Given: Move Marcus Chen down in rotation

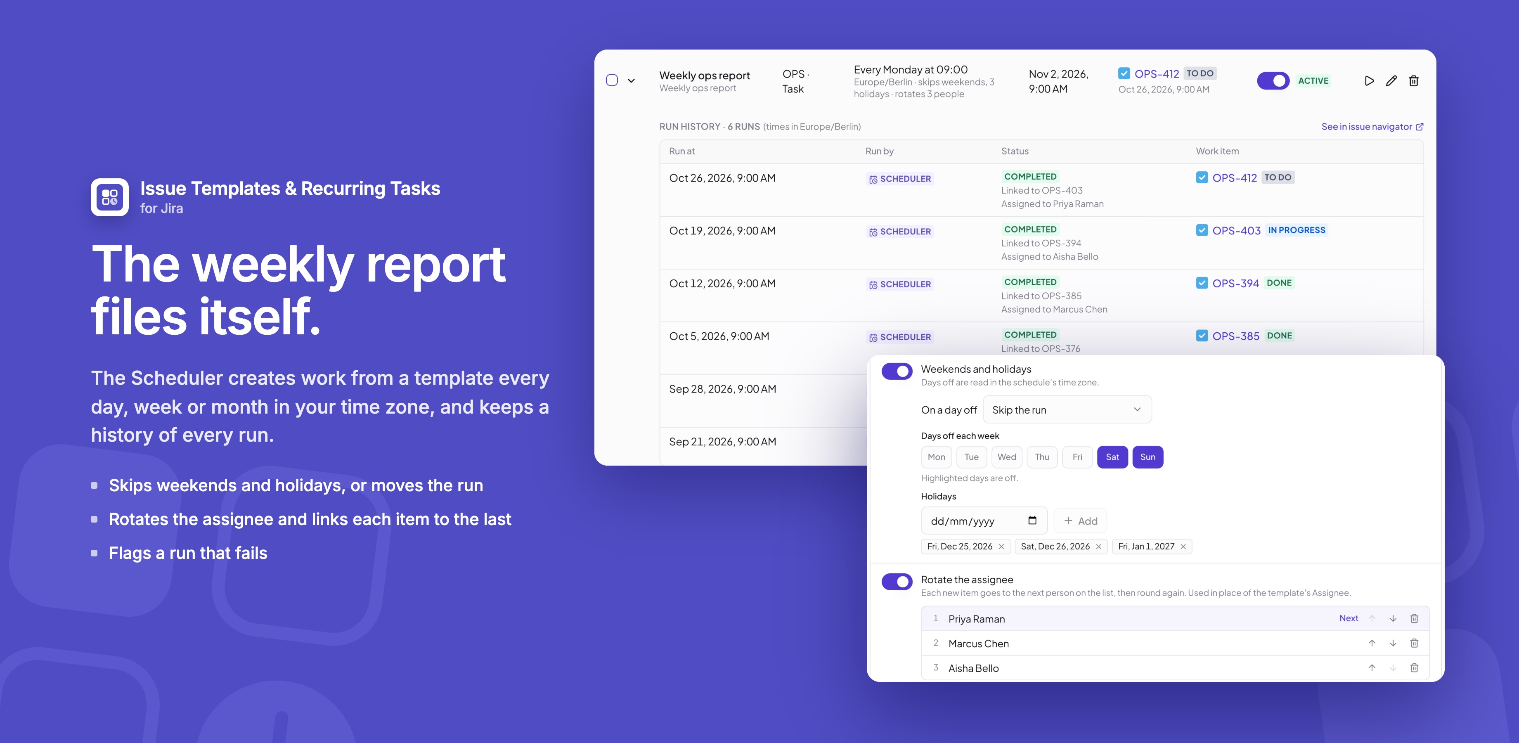Looking at the screenshot, I should point(1393,644).
